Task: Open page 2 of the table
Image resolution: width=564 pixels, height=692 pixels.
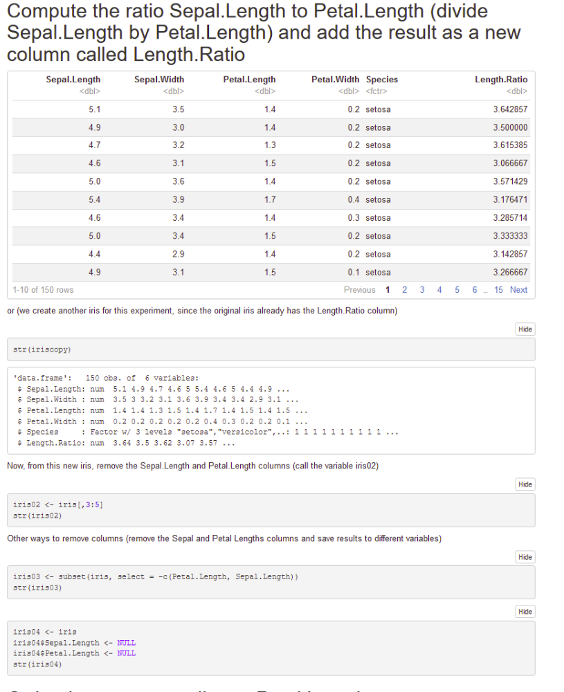Action: [405, 290]
